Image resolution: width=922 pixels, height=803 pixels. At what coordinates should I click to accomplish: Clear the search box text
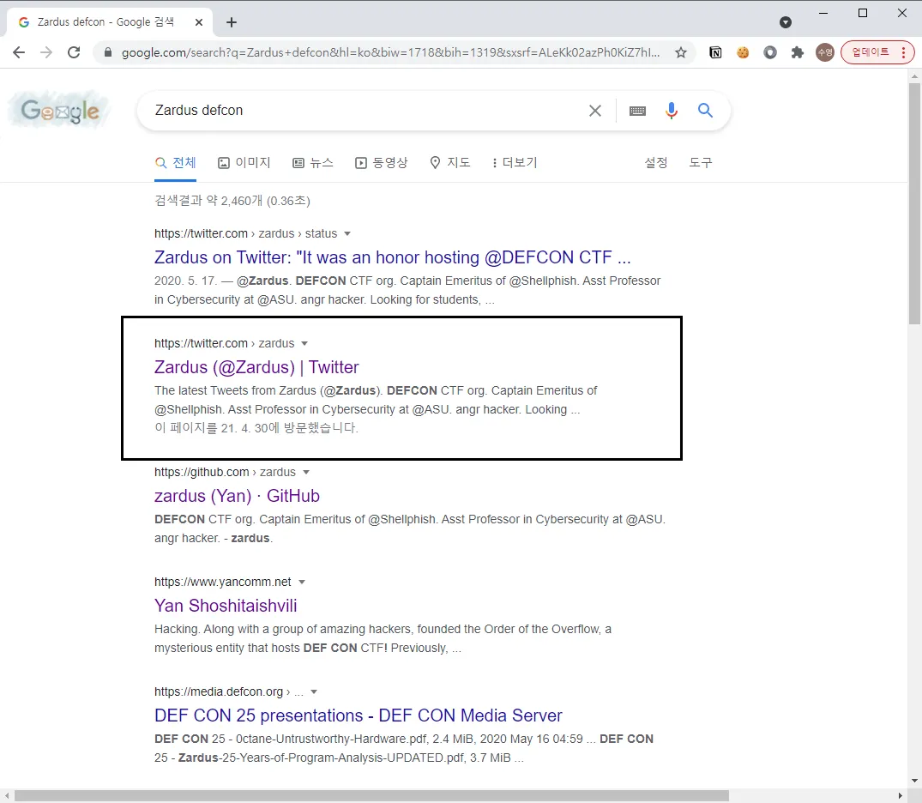click(595, 111)
